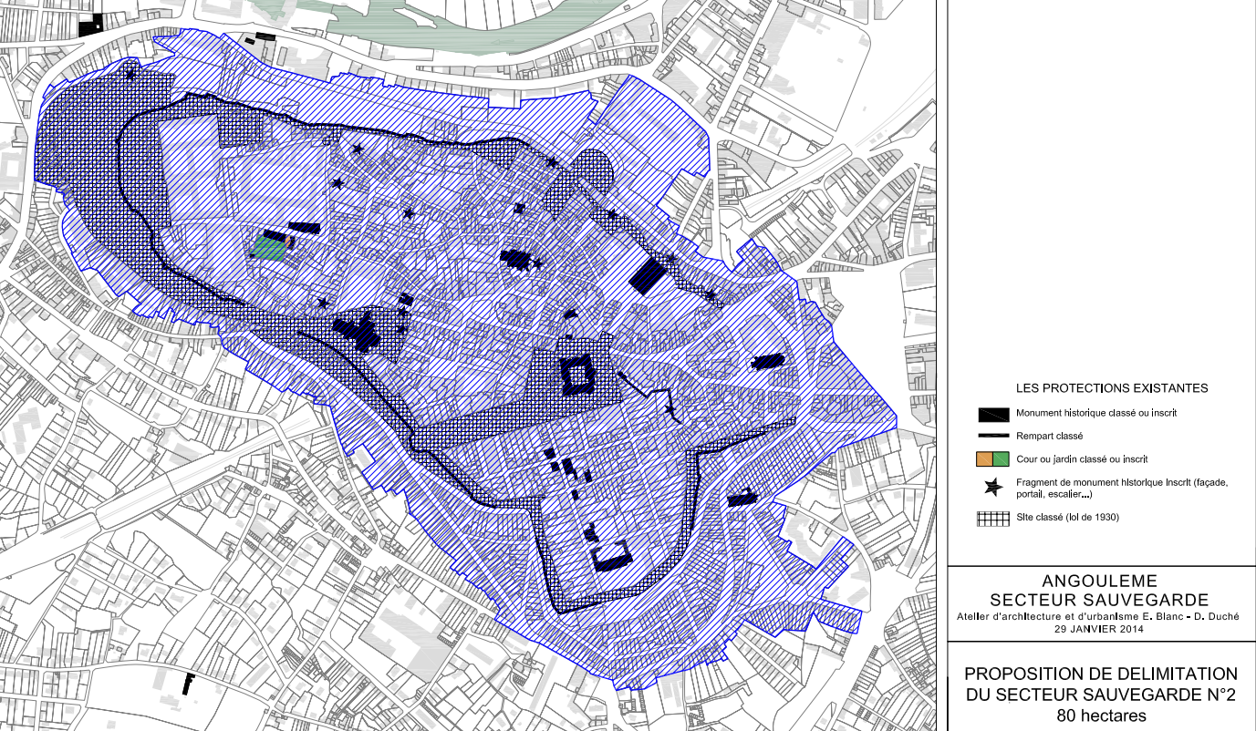Click the 'Site classé (loi de 1930)' label
Viewport: 1256px width, 731px height.
tap(1067, 518)
